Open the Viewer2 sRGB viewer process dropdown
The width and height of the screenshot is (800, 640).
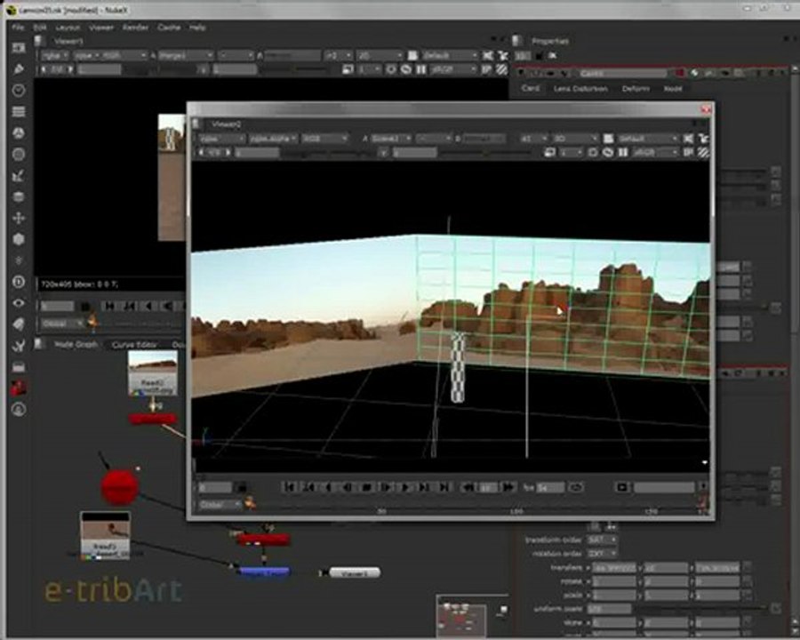pos(654,152)
